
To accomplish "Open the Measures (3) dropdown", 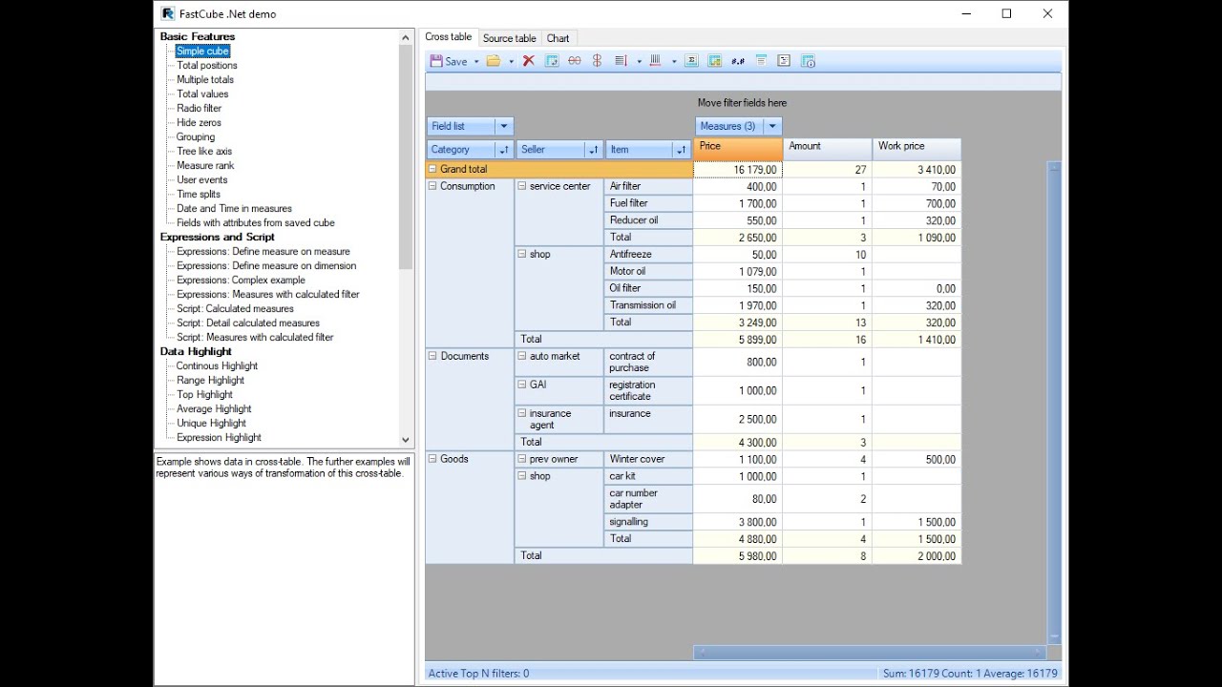I will pos(773,126).
